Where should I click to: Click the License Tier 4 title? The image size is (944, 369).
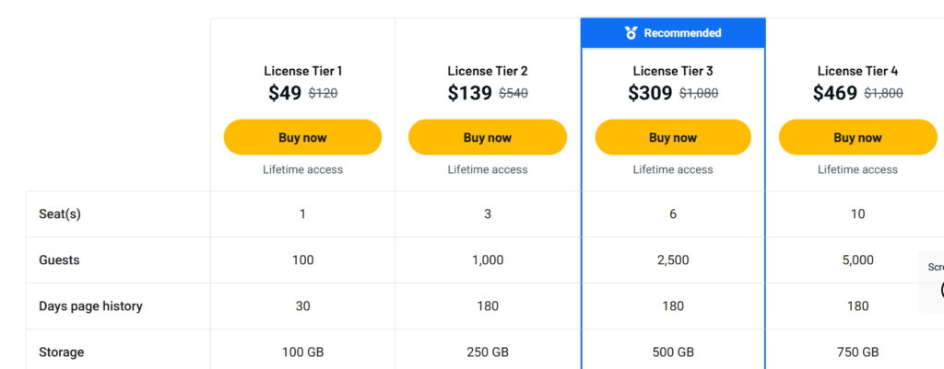[857, 71]
